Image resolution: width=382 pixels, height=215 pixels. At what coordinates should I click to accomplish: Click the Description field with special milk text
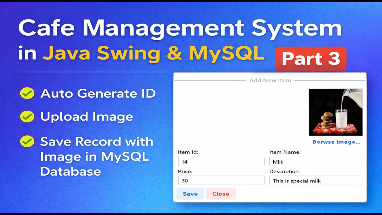tap(316, 180)
